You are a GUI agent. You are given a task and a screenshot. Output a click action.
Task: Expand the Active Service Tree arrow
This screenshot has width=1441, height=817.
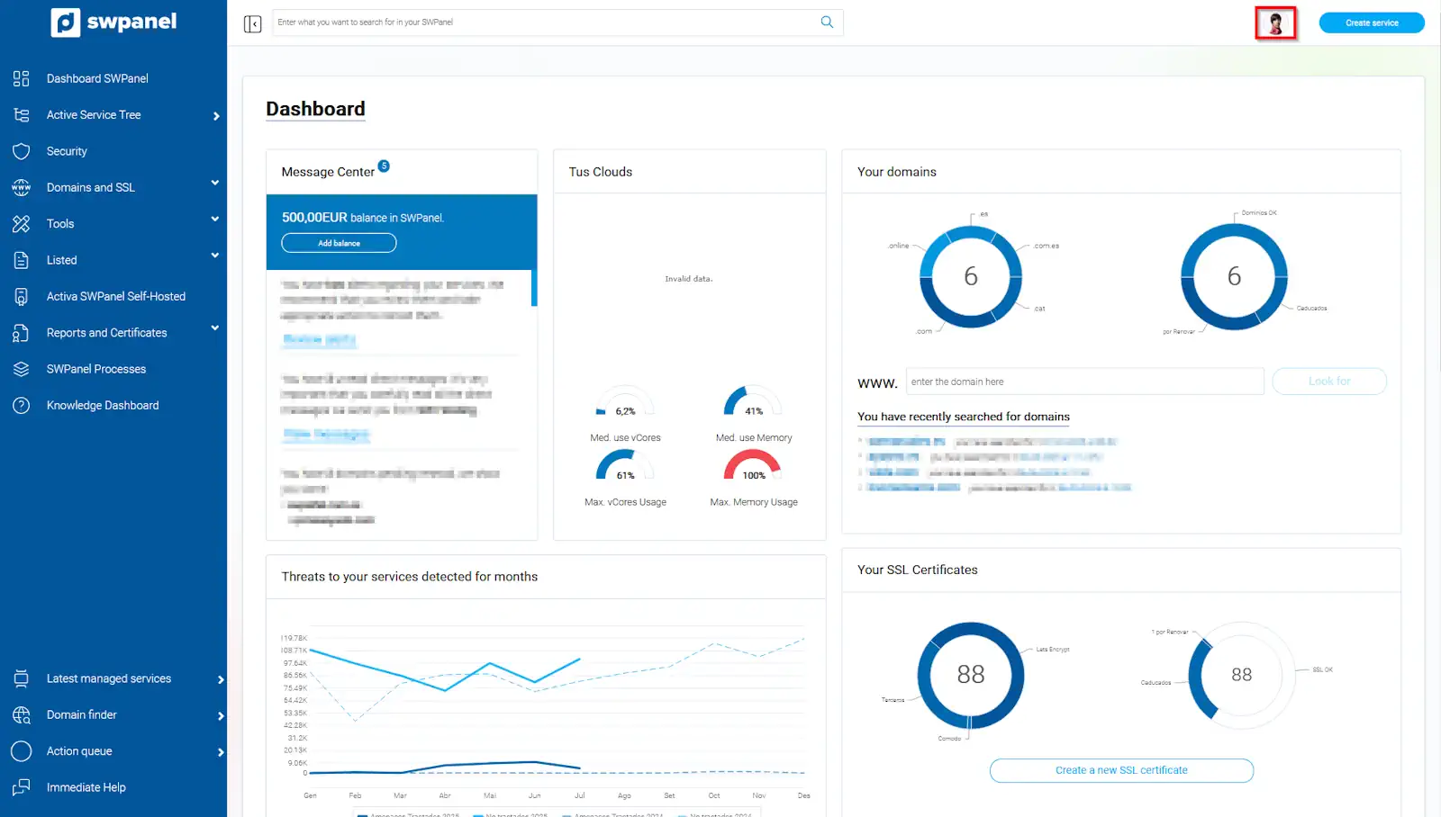(x=216, y=116)
